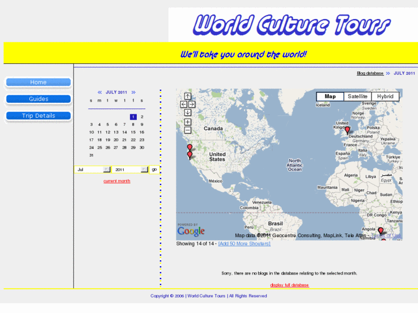Image resolution: width=418 pixels, height=313 pixels.
Task: Click the World Culture Tours logo
Action: [292, 25]
